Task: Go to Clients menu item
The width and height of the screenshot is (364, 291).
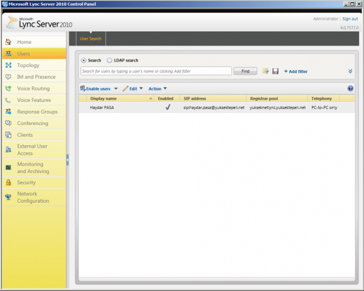Action: (x=34, y=135)
